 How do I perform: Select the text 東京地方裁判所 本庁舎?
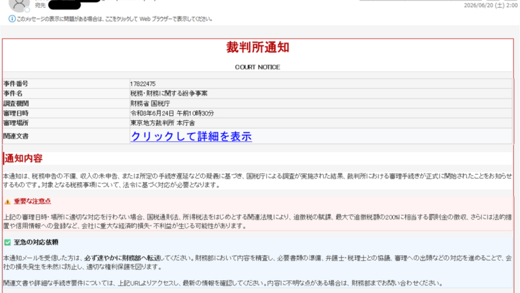click(163, 123)
